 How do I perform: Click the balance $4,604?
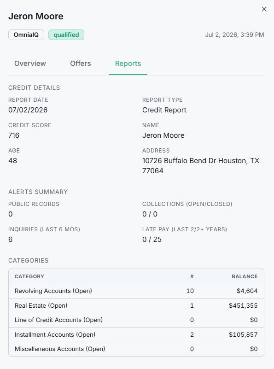tap(247, 291)
